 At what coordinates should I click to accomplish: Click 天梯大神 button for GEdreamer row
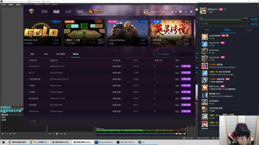pos(186,111)
